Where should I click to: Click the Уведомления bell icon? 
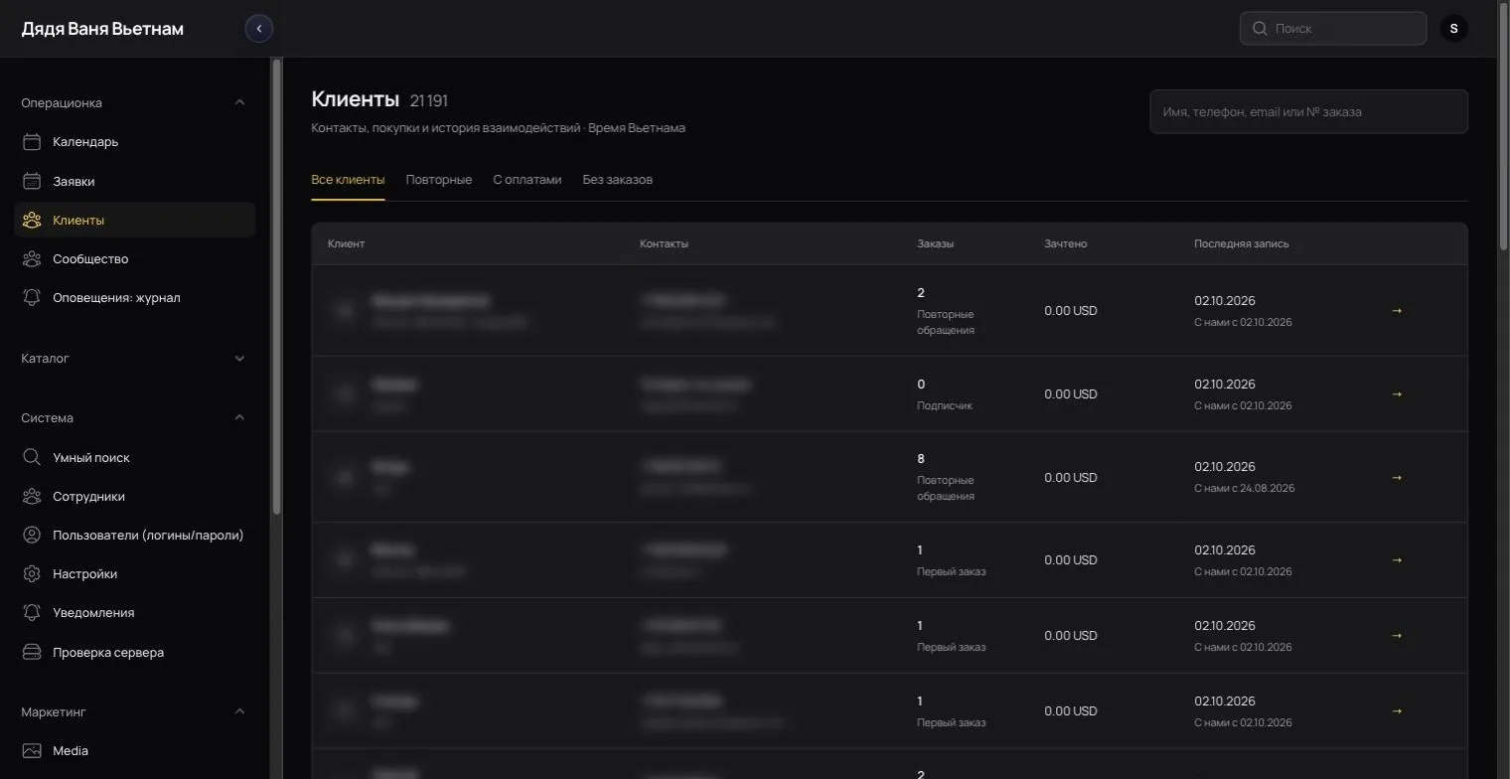coord(32,612)
